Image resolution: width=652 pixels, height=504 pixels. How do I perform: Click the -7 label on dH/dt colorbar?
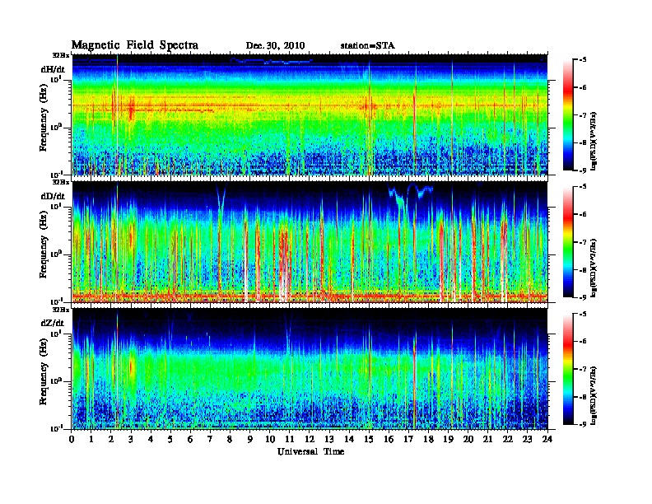click(583, 115)
